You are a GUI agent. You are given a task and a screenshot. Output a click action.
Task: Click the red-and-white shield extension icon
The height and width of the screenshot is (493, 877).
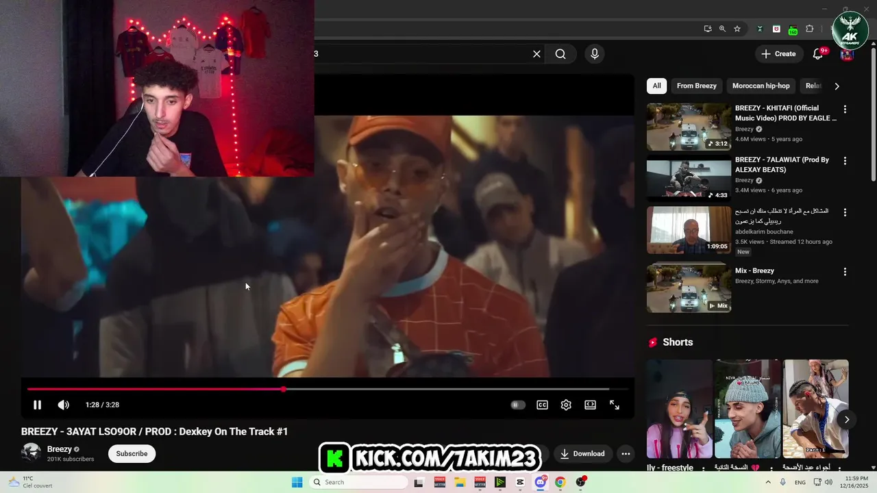click(776, 29)
